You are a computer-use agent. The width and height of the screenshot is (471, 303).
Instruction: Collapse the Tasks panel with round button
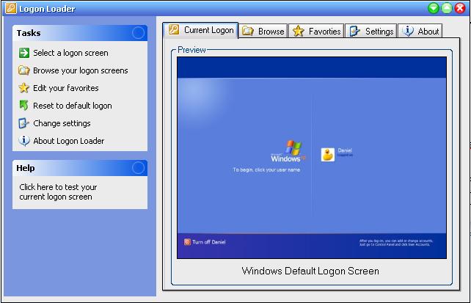tap(138, 33)
